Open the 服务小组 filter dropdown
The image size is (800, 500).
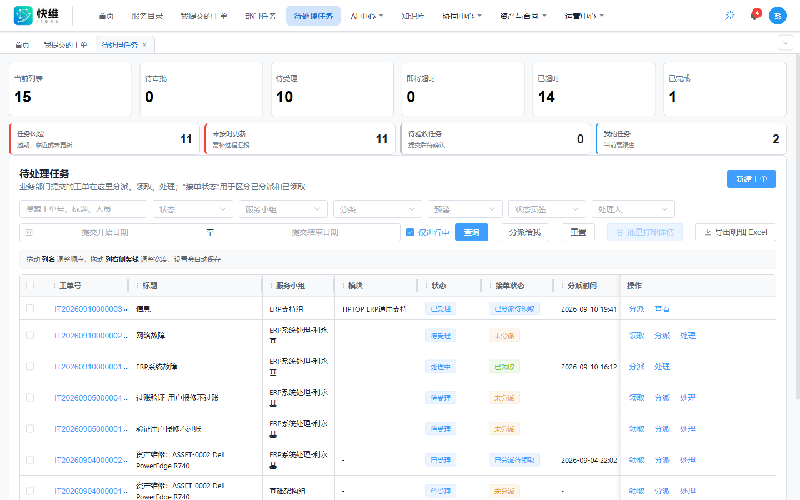[x=283, y=209]
